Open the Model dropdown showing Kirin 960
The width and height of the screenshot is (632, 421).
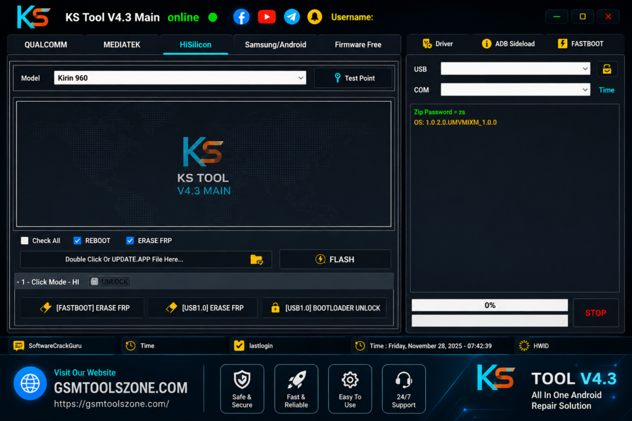(180, 78)
